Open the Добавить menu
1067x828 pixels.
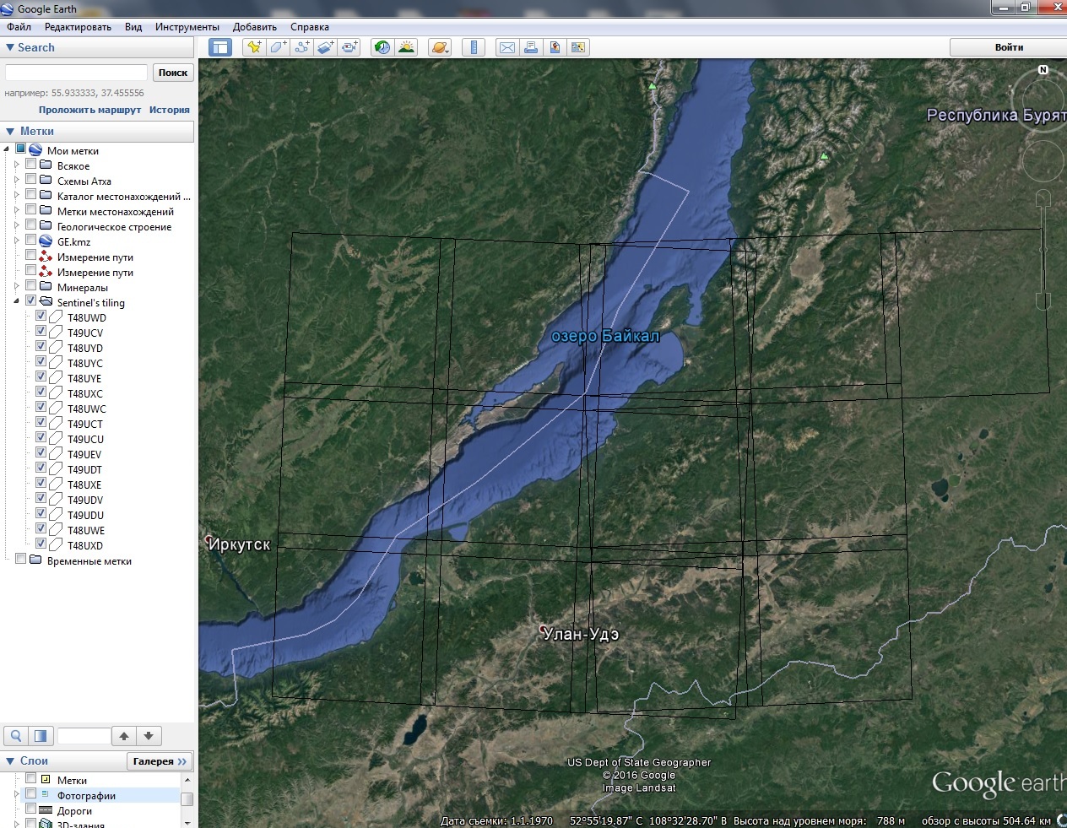click(254, 27)
